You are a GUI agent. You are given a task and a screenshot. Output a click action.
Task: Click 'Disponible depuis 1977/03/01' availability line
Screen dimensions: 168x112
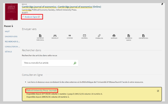point(64,94)
